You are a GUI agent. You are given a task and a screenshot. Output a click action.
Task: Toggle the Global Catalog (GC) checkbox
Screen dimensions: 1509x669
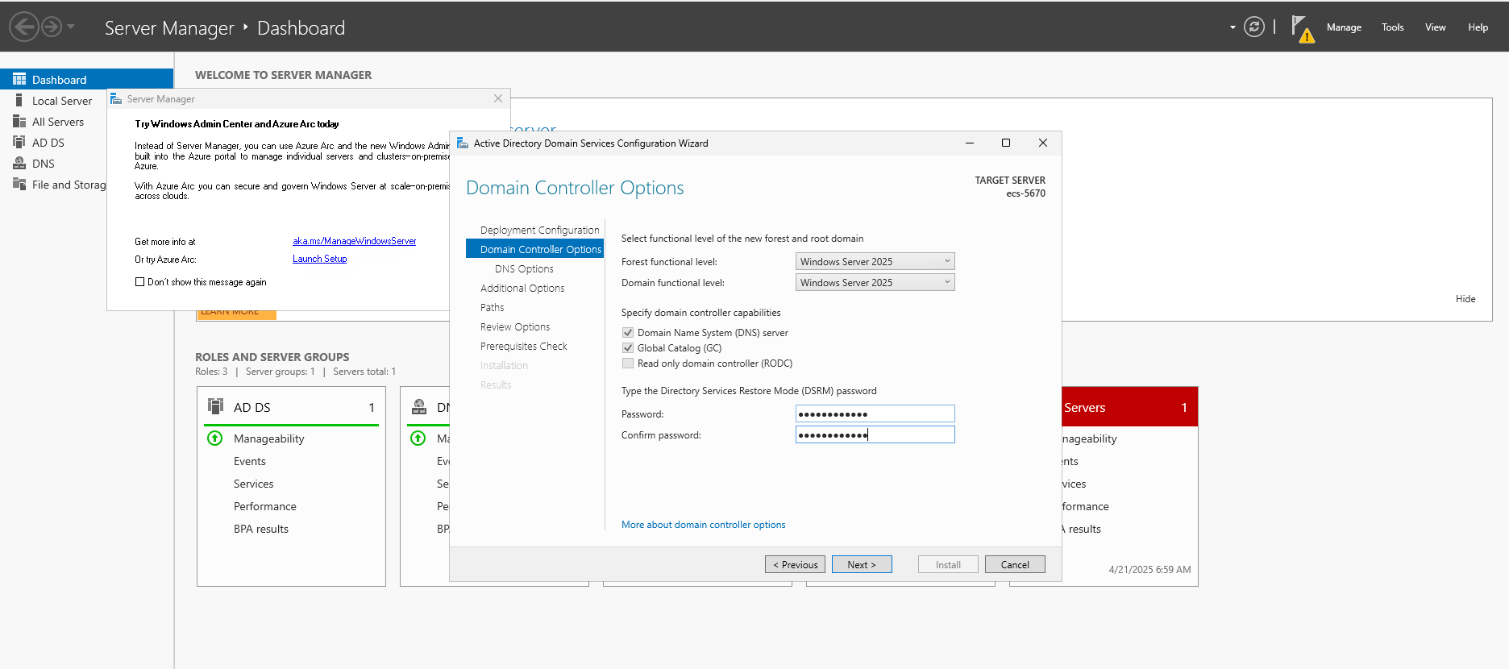(628, 348)
